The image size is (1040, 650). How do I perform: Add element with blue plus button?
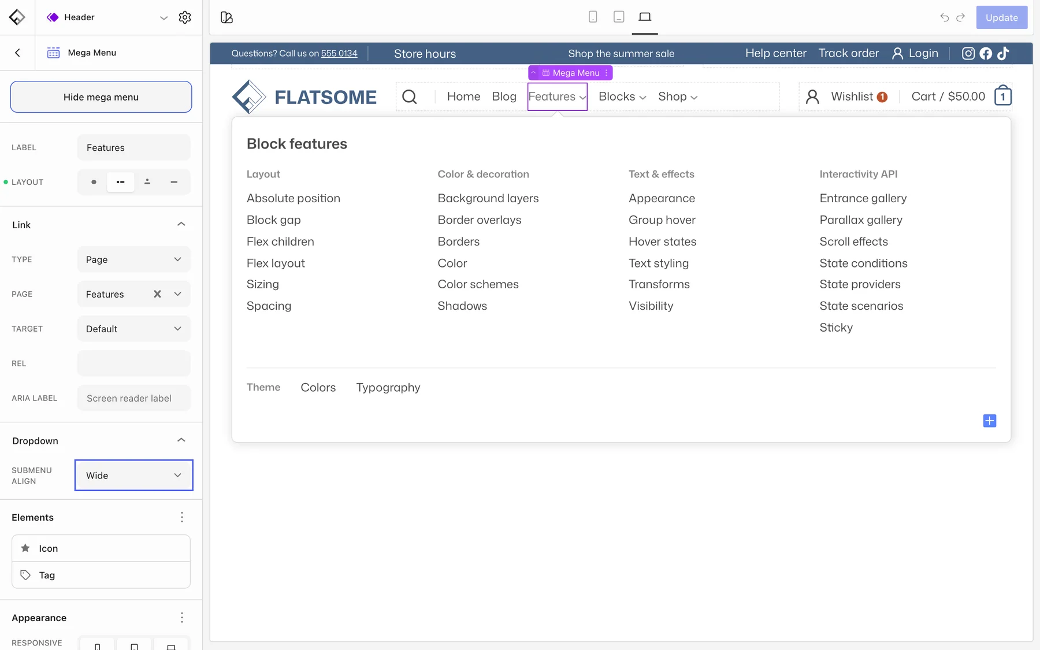click(990, 421)
